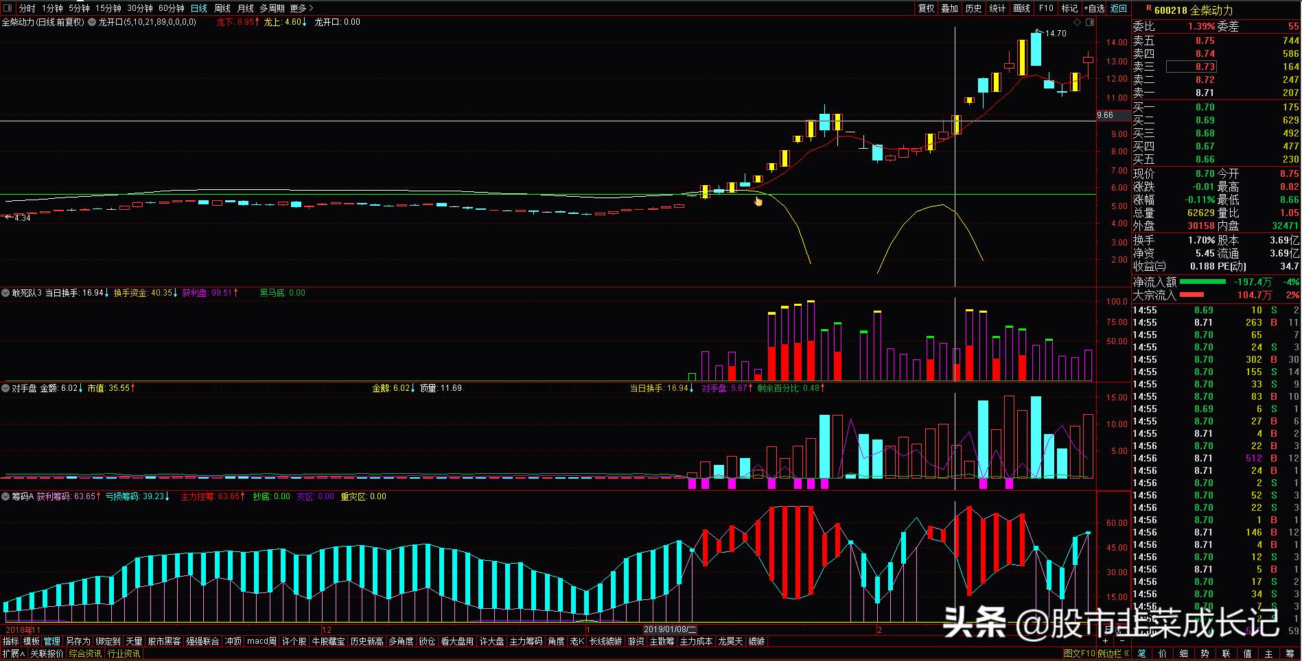1302x661 pixels.
Task: Click the 复权 button
Action: (x=927, y=8)
